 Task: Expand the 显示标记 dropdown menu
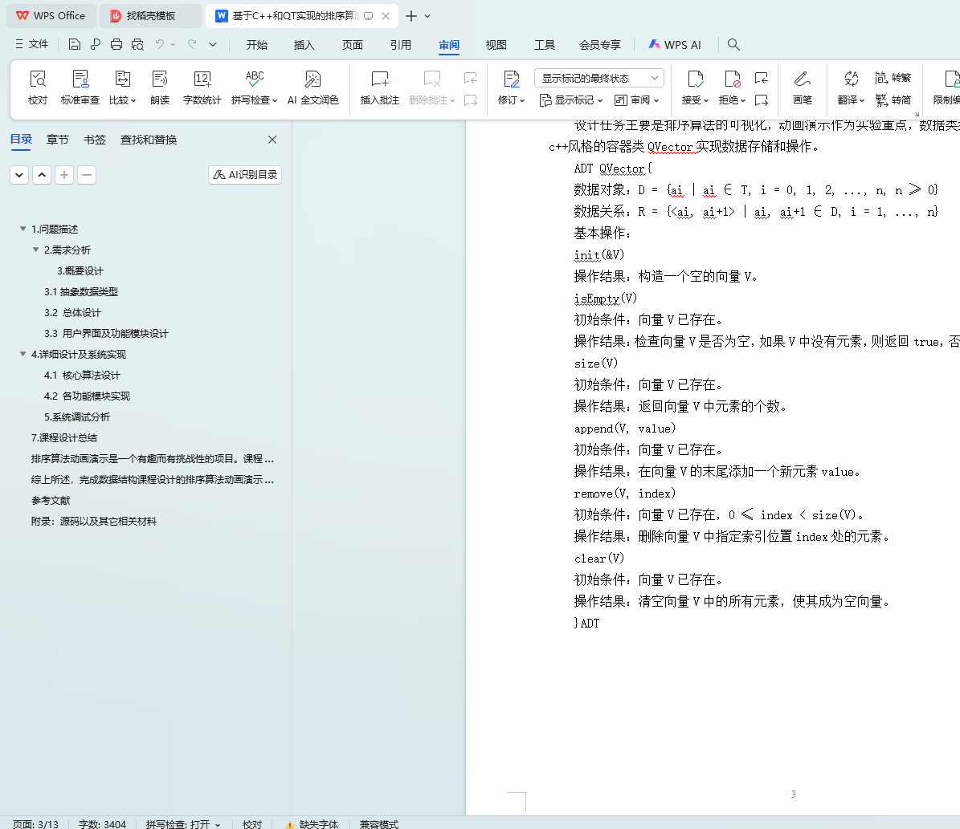coord(570,100)
